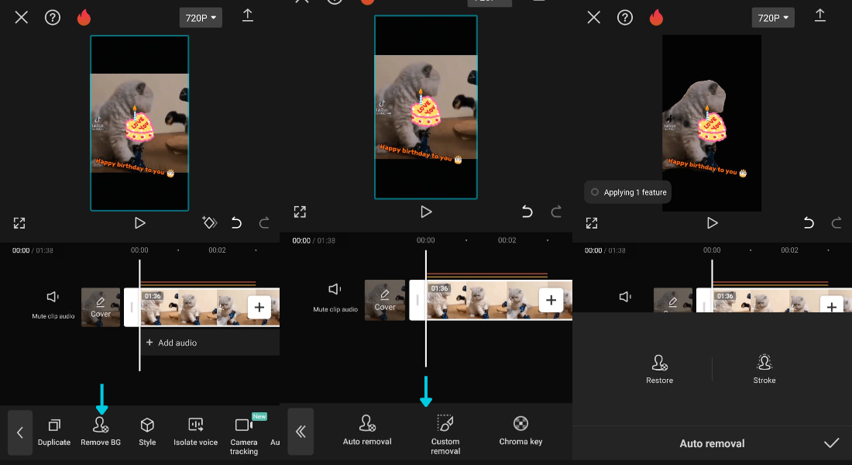Image resolution: width=852 pixels, height=465 pixels.
Task: Select the Duplicate tool
Action: pos(53,432)
